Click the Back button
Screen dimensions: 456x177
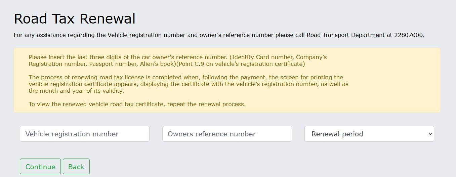pyautogui.click(x=76, y=167)
